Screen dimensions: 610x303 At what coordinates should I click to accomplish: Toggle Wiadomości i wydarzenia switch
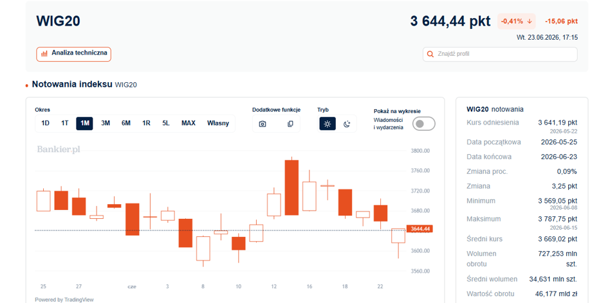pos(423,124)
